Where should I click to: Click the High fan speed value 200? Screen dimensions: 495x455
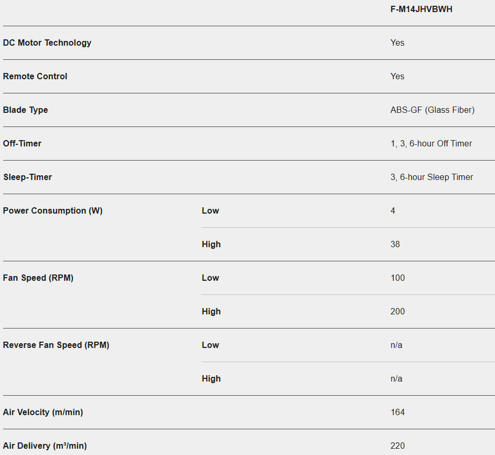tap(397, 311)
